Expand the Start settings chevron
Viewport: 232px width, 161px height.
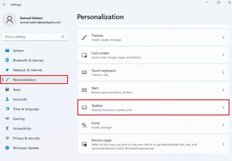click(x=223, y=90)
